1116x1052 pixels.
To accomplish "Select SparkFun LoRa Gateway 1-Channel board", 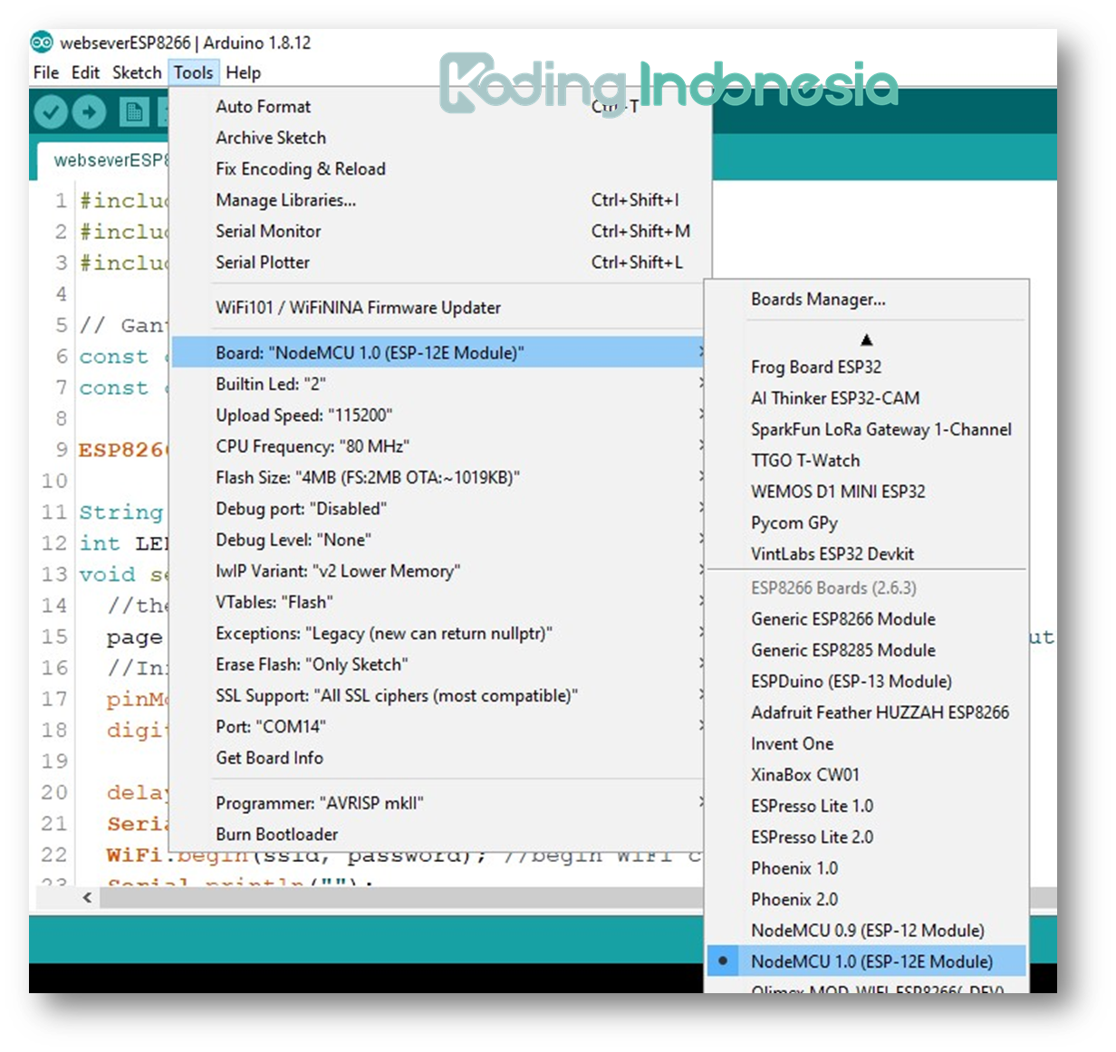I will pyautogui.click(x=867, y=429).
